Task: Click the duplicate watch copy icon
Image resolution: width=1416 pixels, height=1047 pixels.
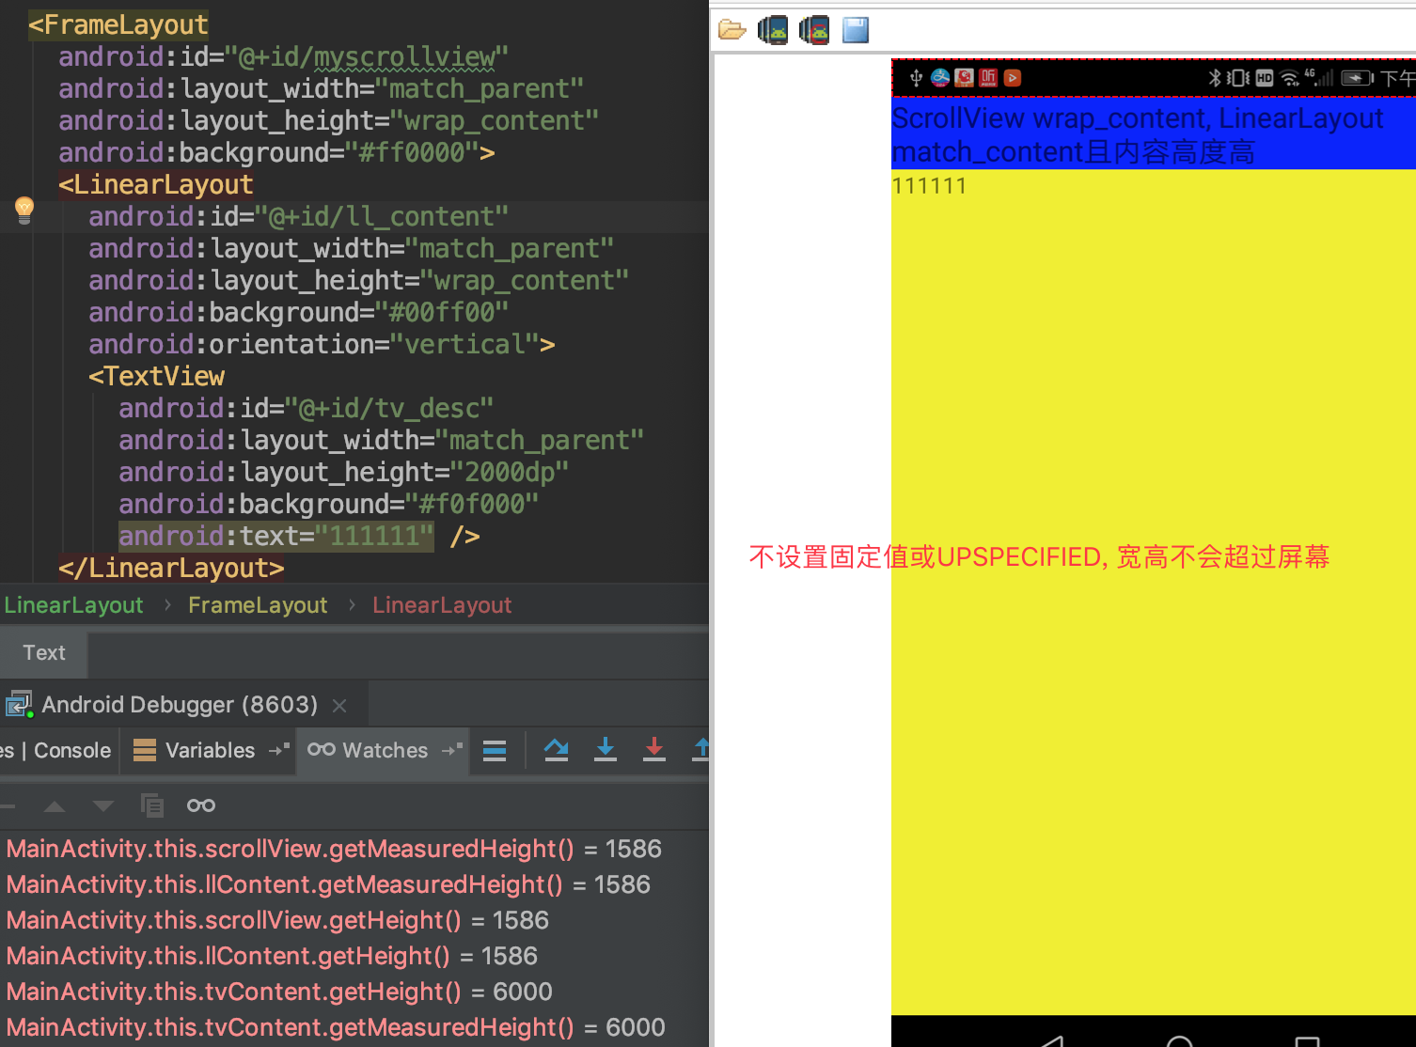Action: pyautogui.click(x=152, y=805)
